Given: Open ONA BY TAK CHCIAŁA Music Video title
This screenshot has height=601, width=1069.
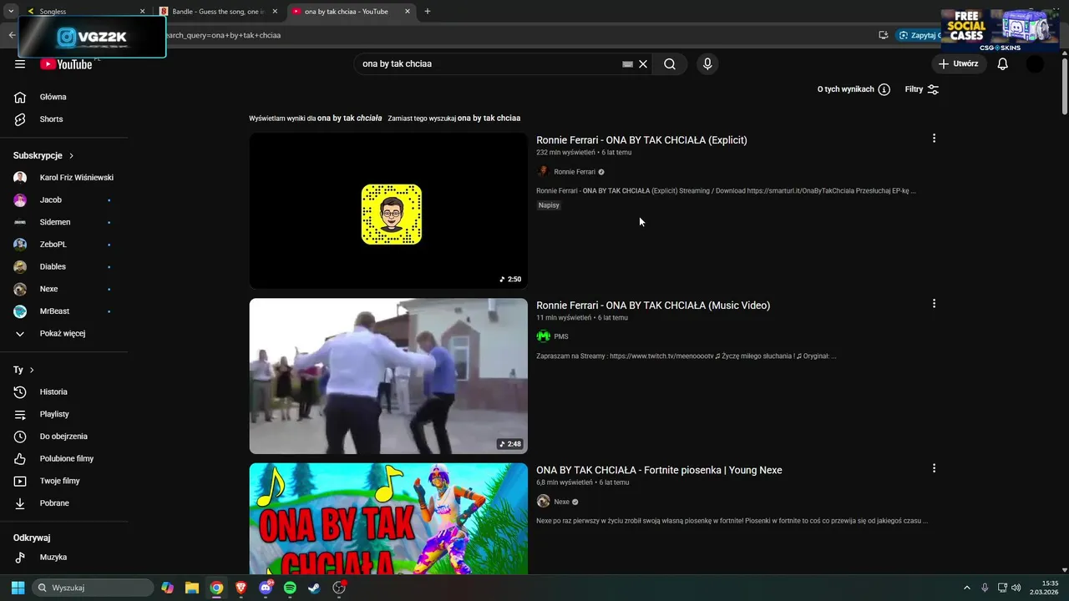Looking at the screenshot, I should coord(653,306).
